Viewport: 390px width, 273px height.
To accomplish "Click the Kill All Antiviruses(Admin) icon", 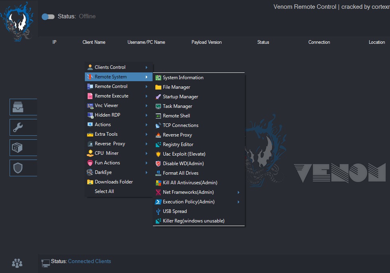I will coord(158,183).
